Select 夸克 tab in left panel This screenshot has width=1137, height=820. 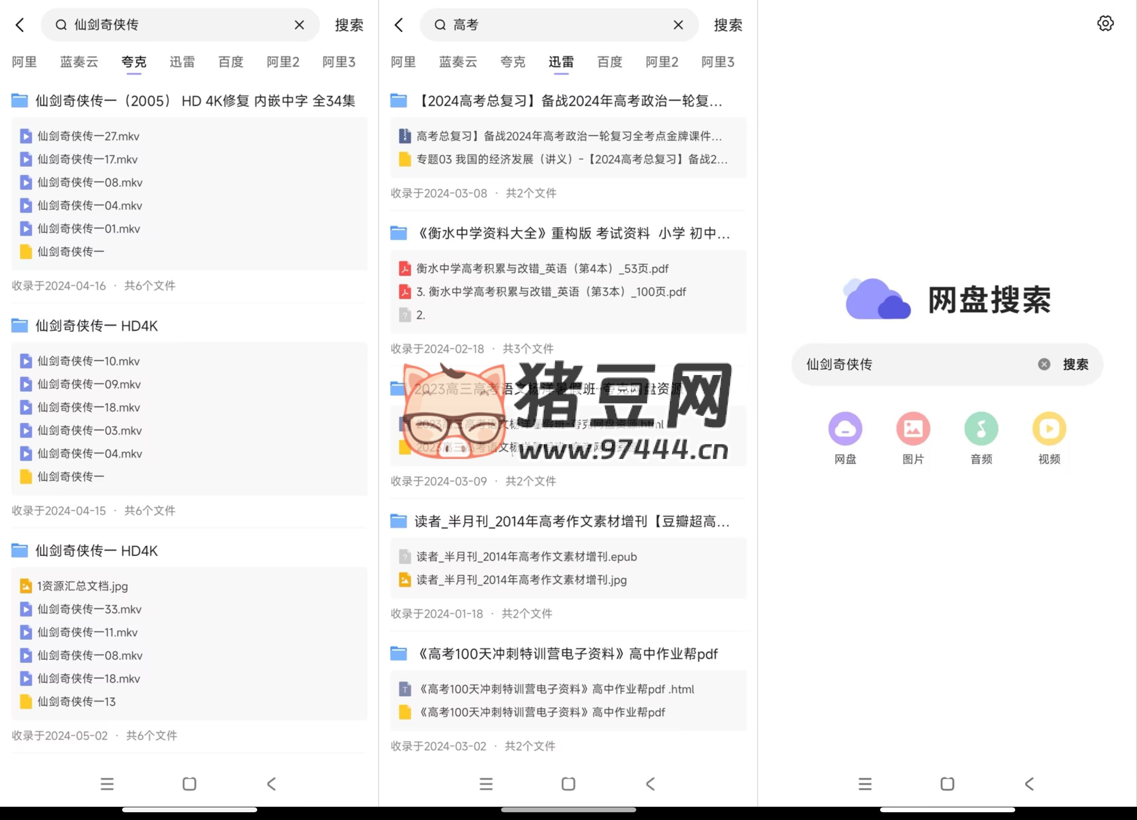134,62
